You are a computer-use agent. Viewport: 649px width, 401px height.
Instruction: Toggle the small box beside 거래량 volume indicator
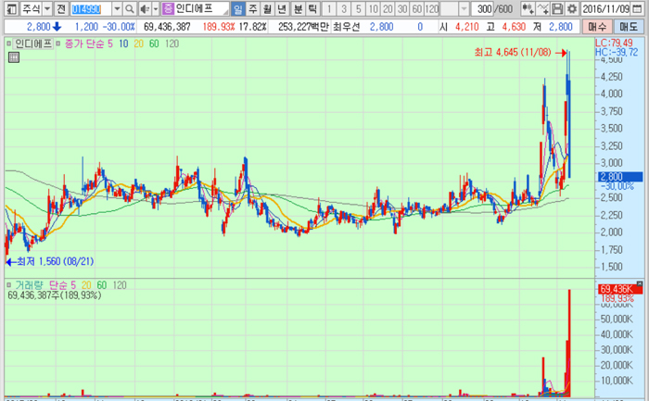tap(10, 284)
